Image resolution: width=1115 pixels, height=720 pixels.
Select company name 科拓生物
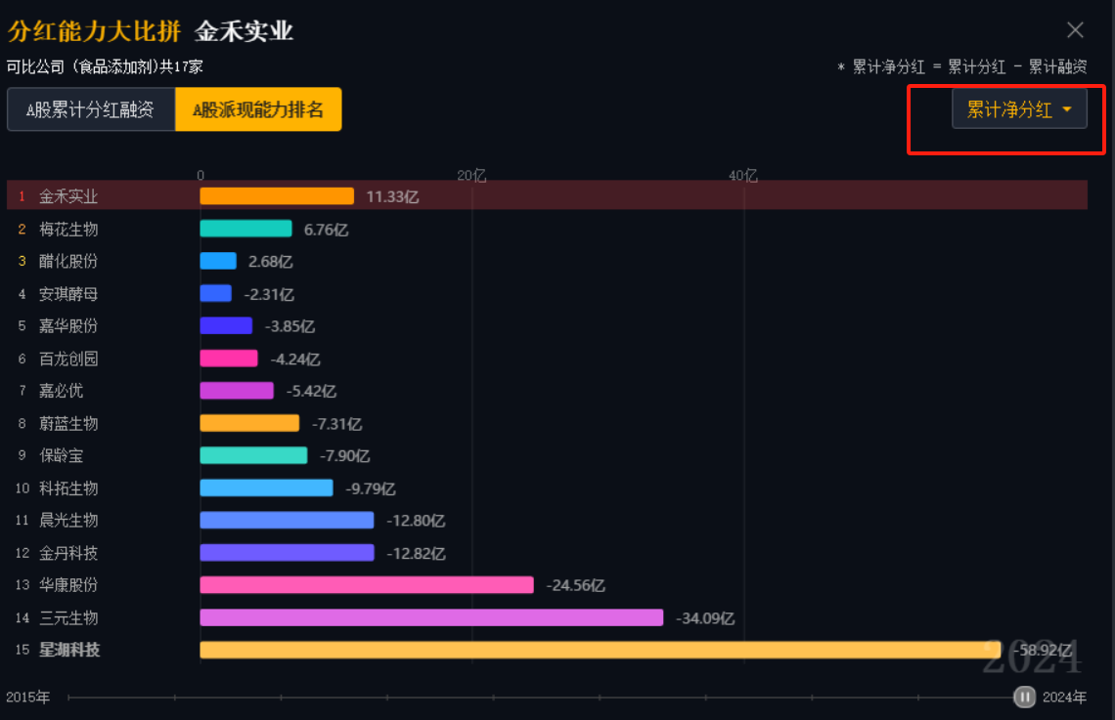pyautogui.click(x=68, y=487)
